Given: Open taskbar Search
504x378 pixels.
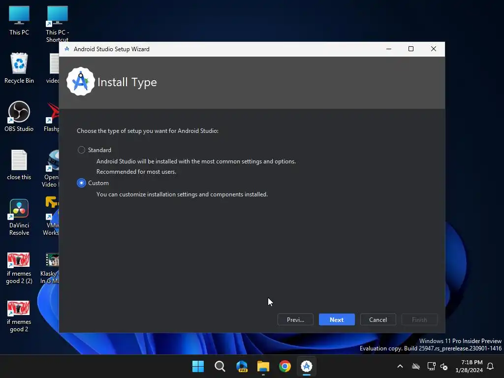Looking at the screenshot, I should pos(220,366).
